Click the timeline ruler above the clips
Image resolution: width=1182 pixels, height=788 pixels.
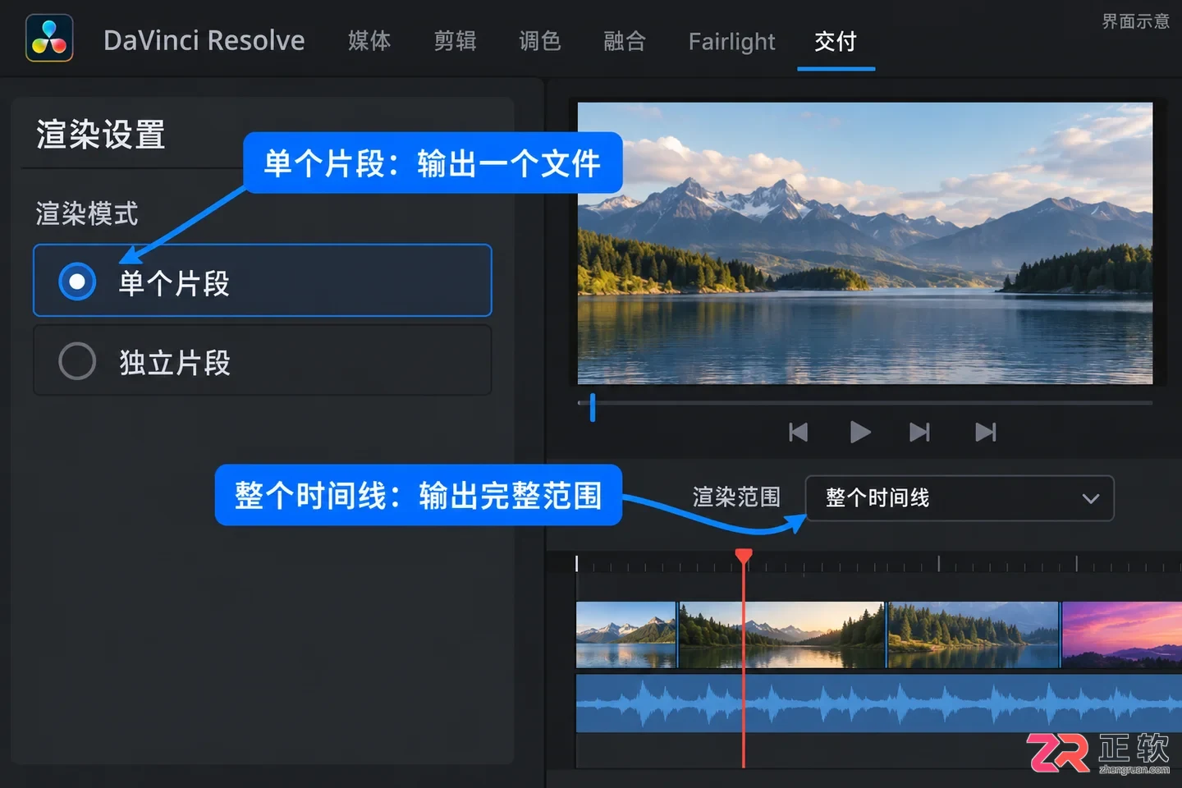coord(879,563)
